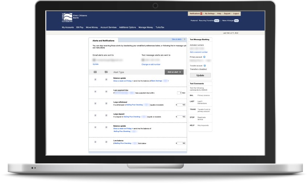Open frequency dropdown in second balance update
Viewport: 308px width, 184px height.
[123, 129]
